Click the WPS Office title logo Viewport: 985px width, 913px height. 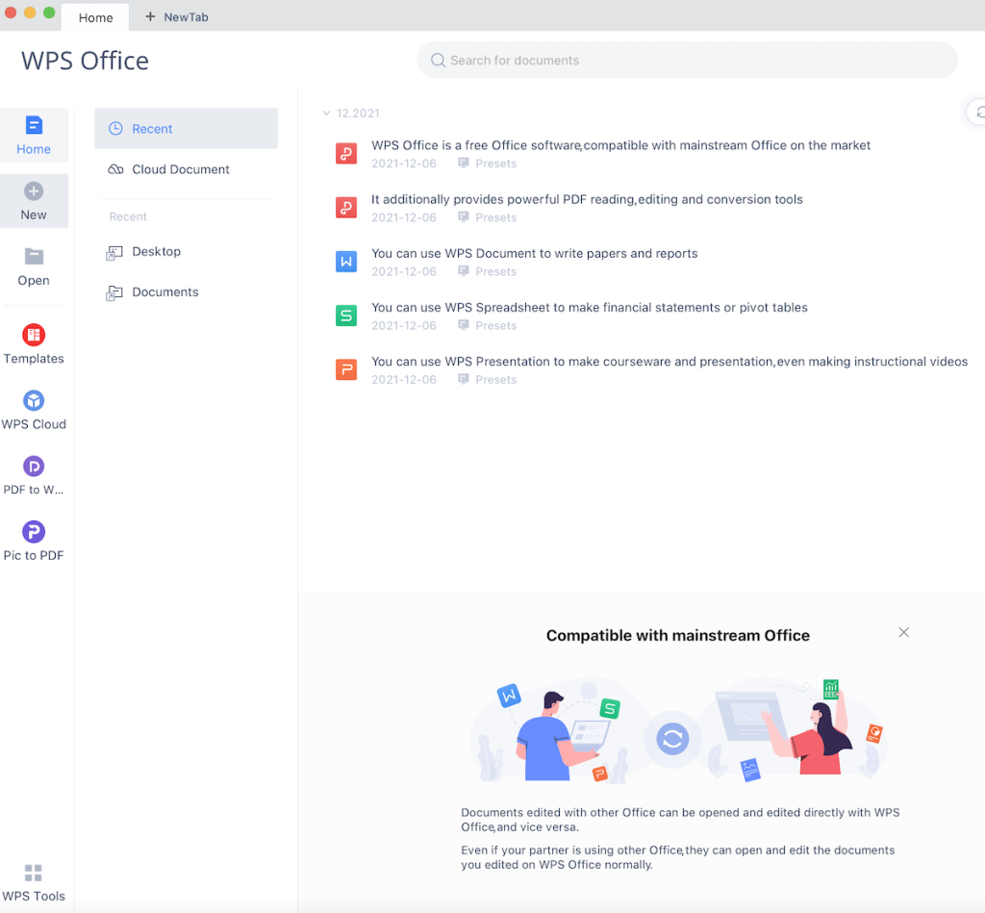[x=85, y=61]
